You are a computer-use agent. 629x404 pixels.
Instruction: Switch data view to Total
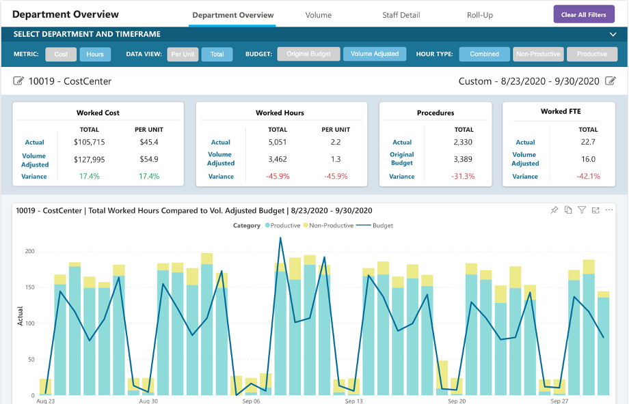pos(217,54)
